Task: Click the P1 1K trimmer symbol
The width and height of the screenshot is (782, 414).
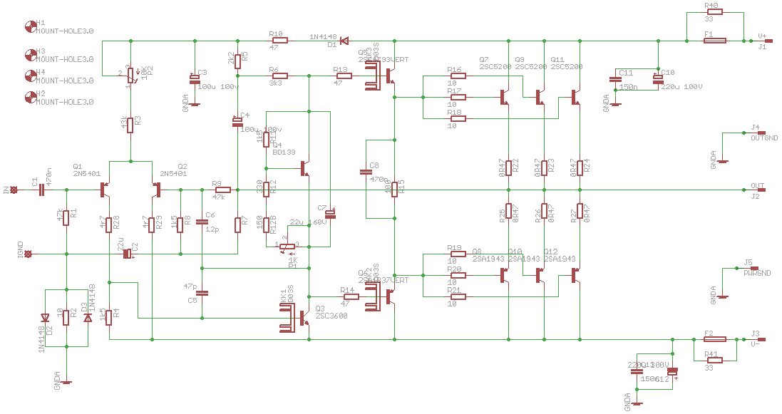Action: [288, 247]
